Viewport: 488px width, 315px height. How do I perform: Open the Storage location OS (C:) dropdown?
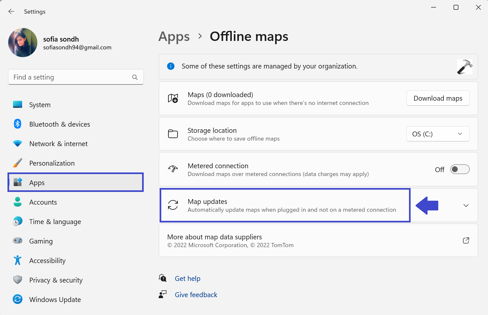pyautogui.click(x=438, y=134)
